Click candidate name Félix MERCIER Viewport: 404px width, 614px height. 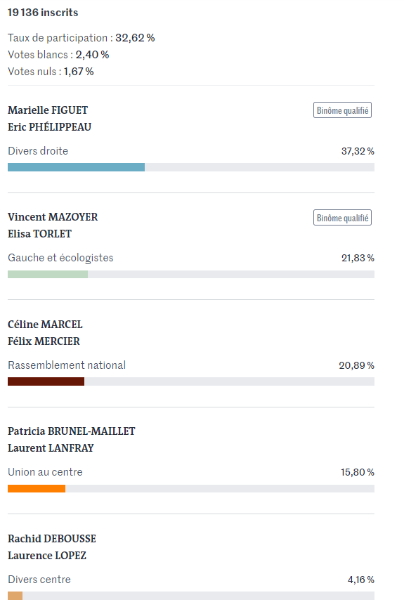[x=44, y=341]
